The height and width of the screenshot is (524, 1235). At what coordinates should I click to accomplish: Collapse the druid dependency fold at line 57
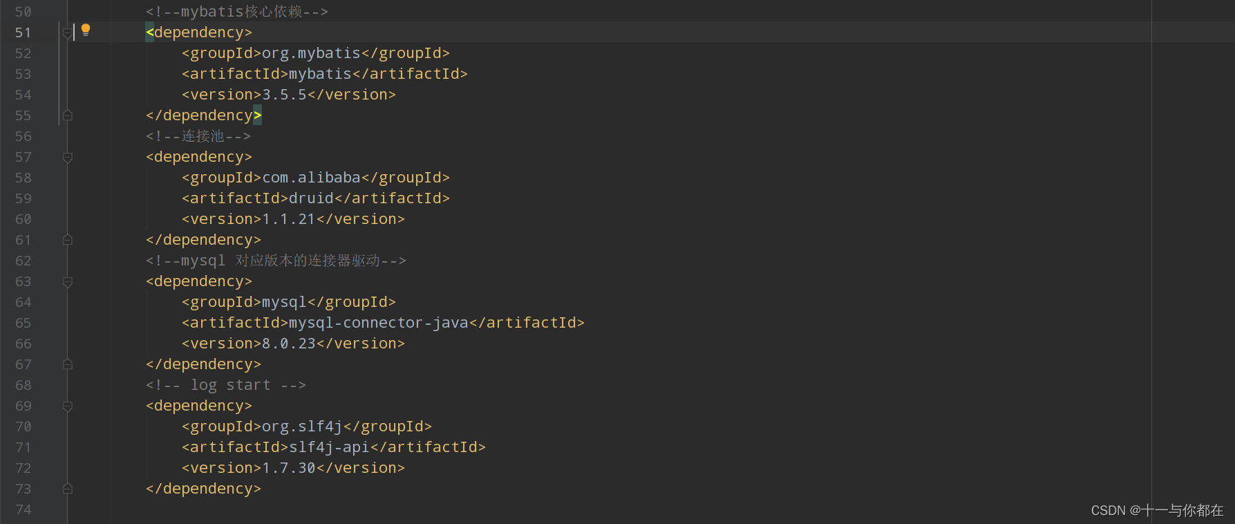tap(68, 157)
